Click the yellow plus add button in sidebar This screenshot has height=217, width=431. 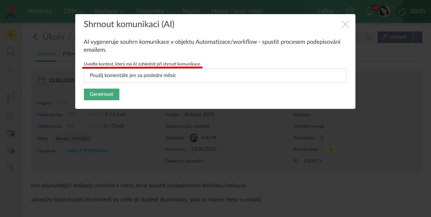coord(11,35)
